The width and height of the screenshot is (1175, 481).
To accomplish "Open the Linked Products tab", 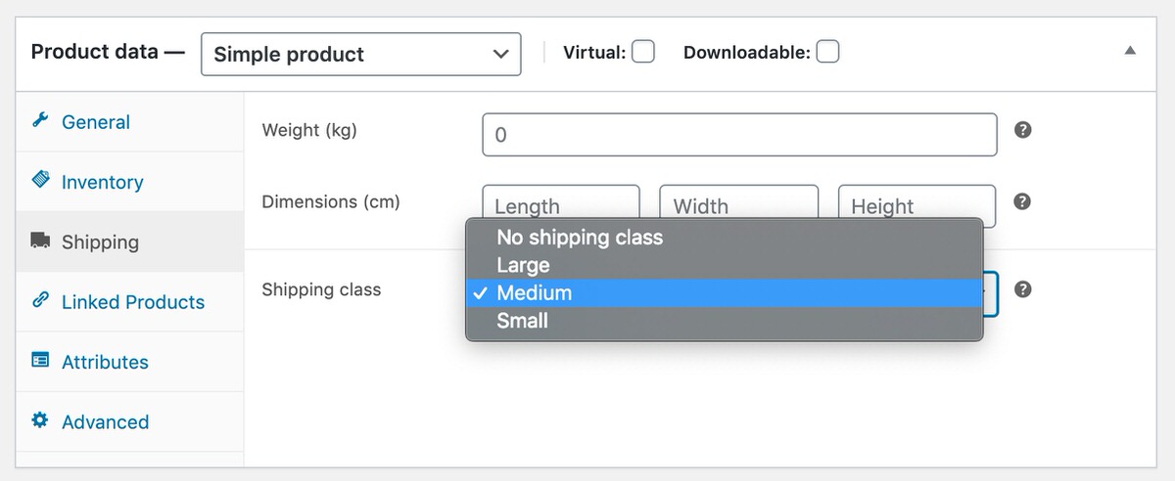I will pos(130,302).
